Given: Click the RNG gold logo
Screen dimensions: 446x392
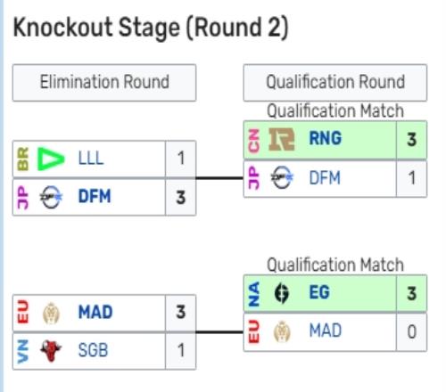Looking at the screenshot, I should 282,139.
